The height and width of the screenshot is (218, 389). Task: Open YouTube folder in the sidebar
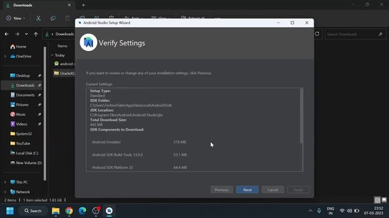[x=20, y=144]
